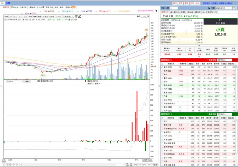Switch to the 重大事件(2) tab
Viewport: 238px width, 167px height.
click(175, 12)
